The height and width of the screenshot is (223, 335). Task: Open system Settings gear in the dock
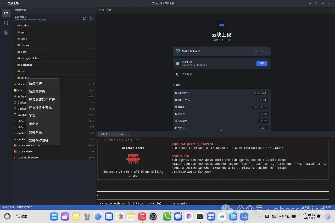(x=153, y=216)
